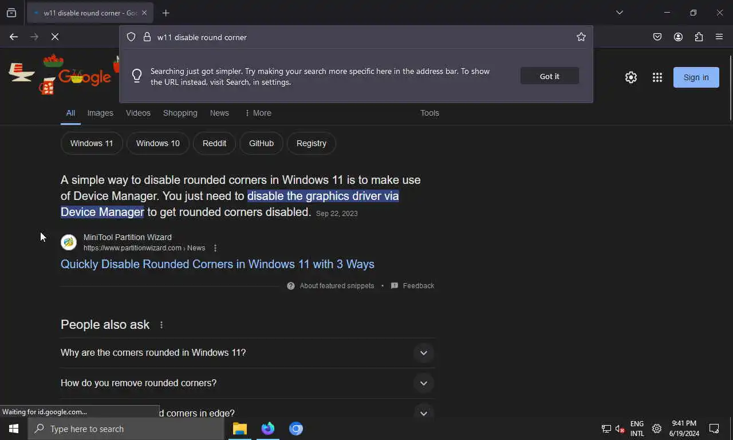Go back to the previous page

(14, 37)
